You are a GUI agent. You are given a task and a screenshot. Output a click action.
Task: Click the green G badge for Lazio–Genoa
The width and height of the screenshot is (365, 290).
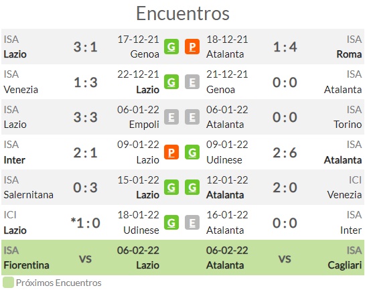(x=171, y=47)
